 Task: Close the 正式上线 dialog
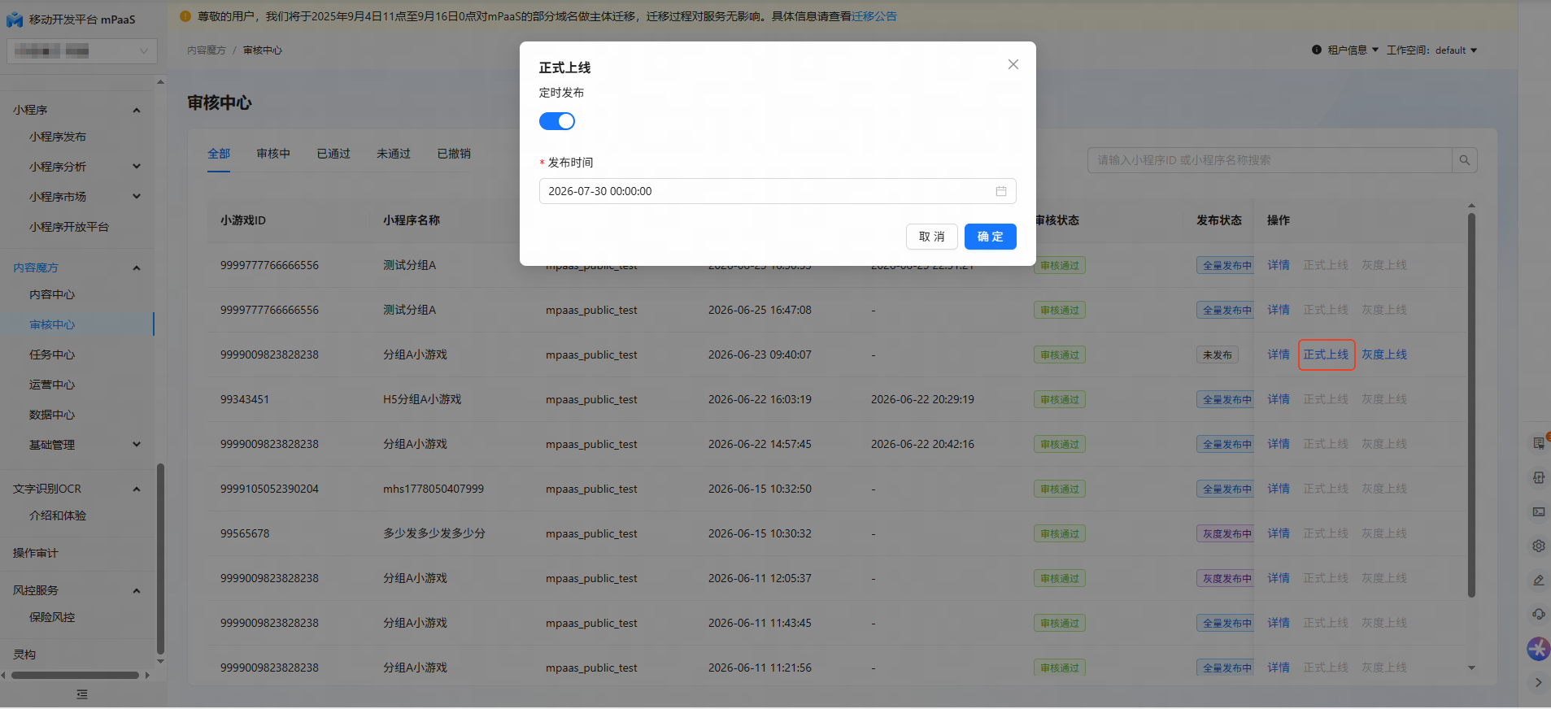pyautogui.click(x=1013, y=64)
